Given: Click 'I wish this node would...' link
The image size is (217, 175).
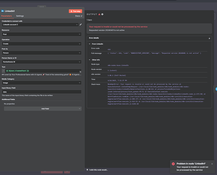Looking at the screenshot, I should click(x=98, y=170).
